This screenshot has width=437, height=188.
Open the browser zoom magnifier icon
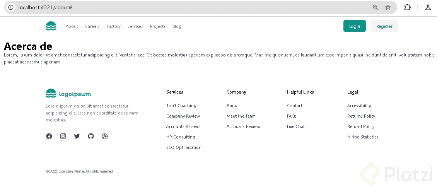click(x=376, y=7)
